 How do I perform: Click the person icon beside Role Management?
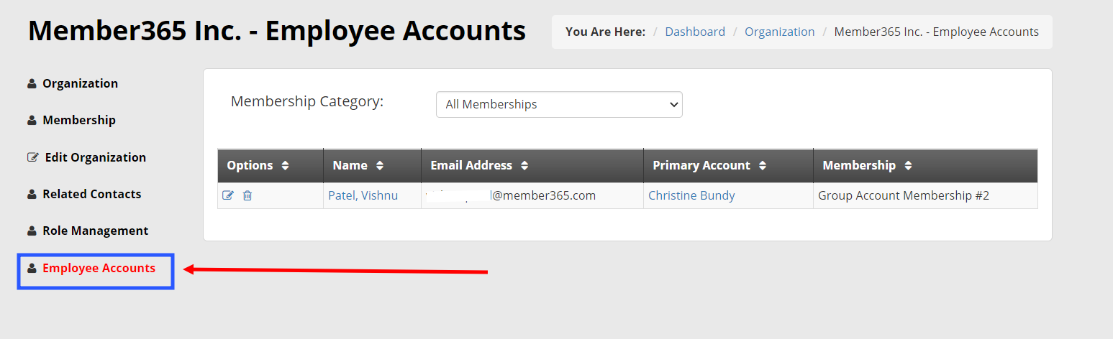[x=32, y=231]
